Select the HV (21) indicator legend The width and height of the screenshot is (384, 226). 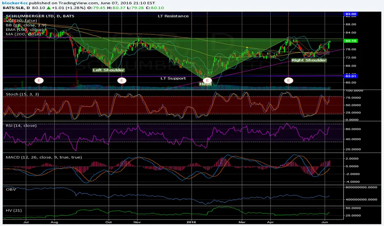[14, 210]
